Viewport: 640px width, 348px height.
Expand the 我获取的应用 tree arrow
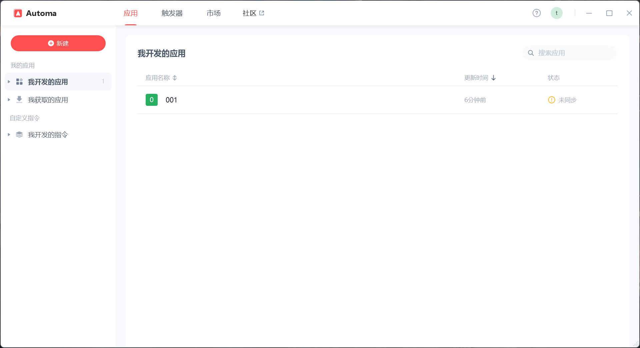tap(9, 99)
